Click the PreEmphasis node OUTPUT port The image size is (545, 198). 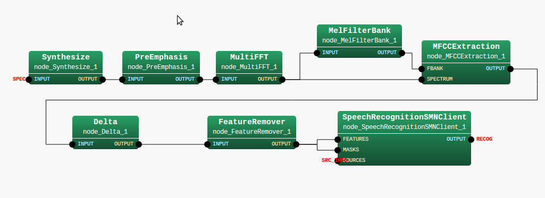tap(200, 80)
